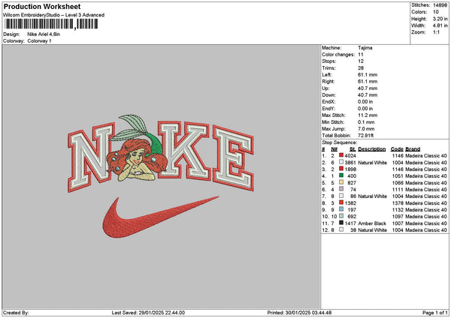Pick the red swatch next to 1898
Image resolution: width=451 pixels, height=318 pixels.
click(341, 169)
